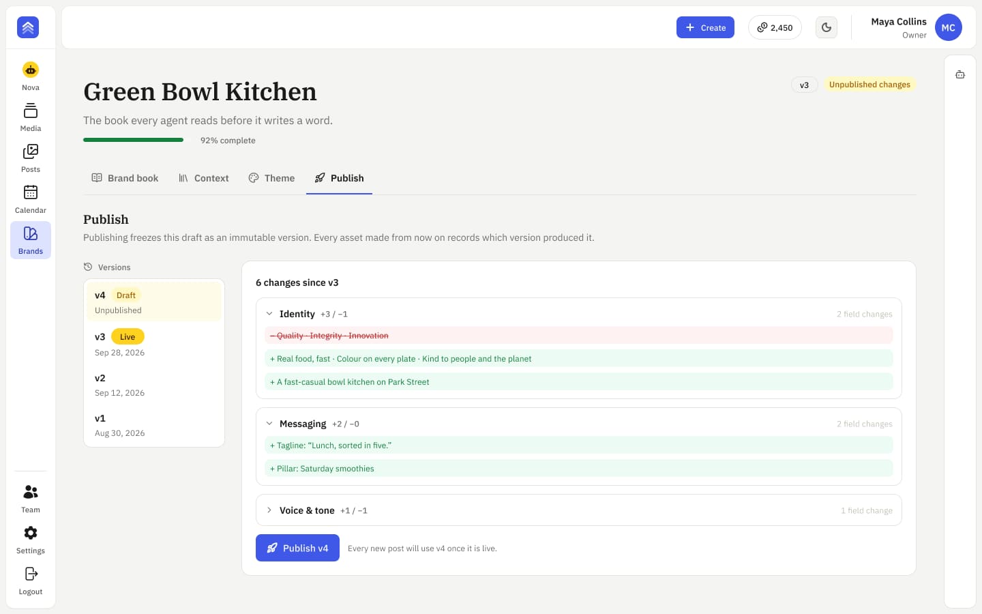This screenshot has width=982, height=614.
Task: Open version v2 from Sep 12, 2026
Action: [154, 385]
